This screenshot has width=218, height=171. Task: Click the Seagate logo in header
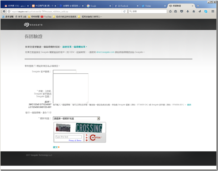(33, 25)
